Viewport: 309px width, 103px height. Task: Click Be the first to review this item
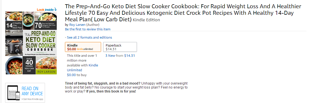88,29
